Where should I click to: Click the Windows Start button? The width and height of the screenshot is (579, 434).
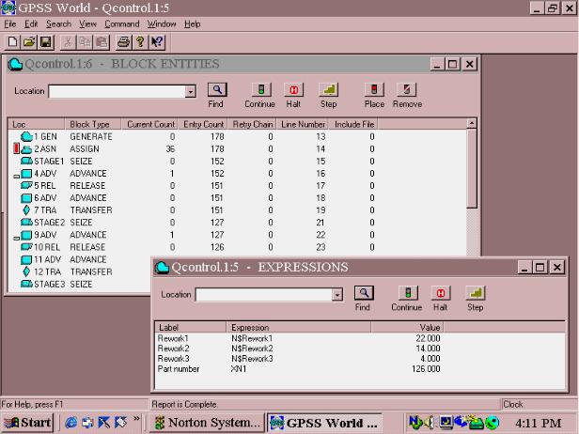click(27, 423)
